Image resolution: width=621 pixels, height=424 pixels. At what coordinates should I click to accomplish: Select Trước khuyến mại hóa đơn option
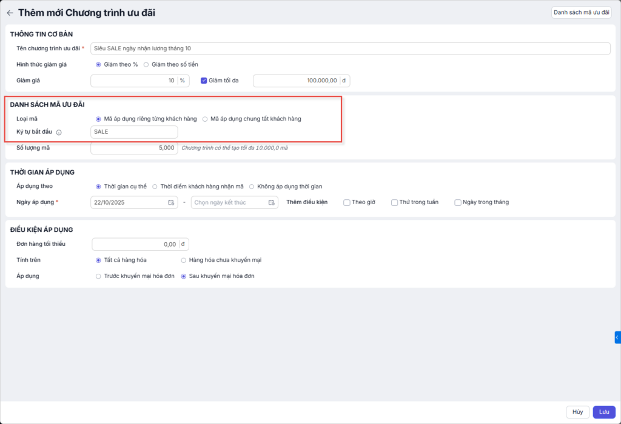coord(98,276)
